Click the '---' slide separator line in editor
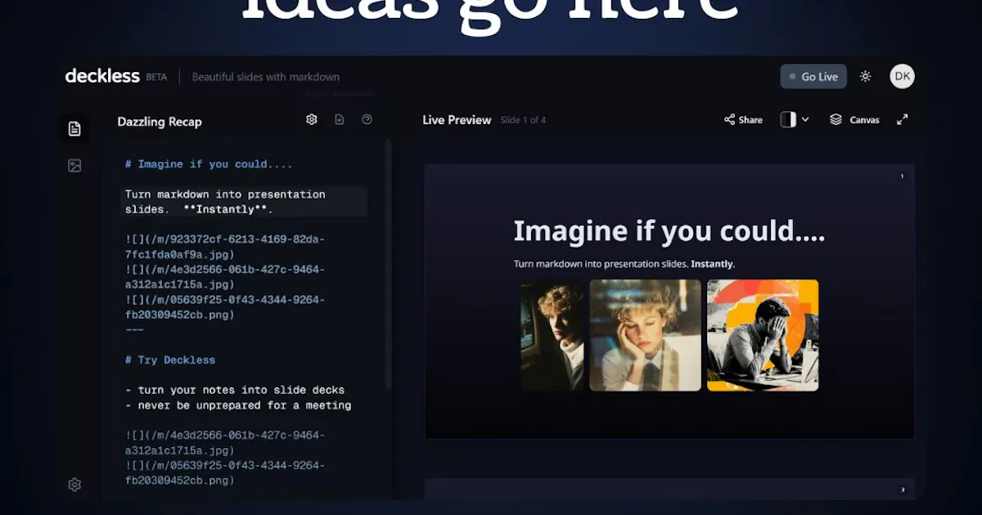 tap(134, 329)
